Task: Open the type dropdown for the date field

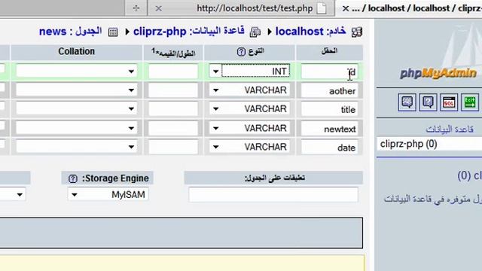Action: 249,147
